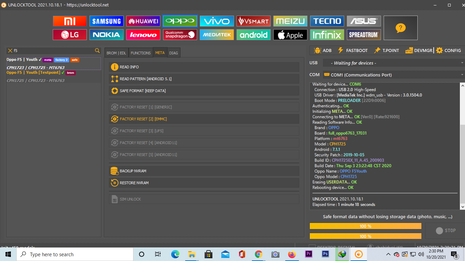Select the ASUS brand logo
The image size is (465, 261).
[364, 21]
